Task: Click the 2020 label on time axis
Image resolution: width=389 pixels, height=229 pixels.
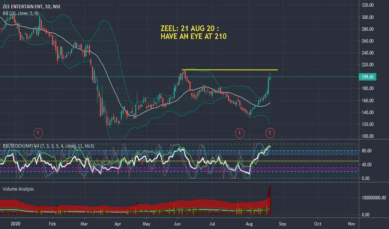Action: (x=15, y=224)
